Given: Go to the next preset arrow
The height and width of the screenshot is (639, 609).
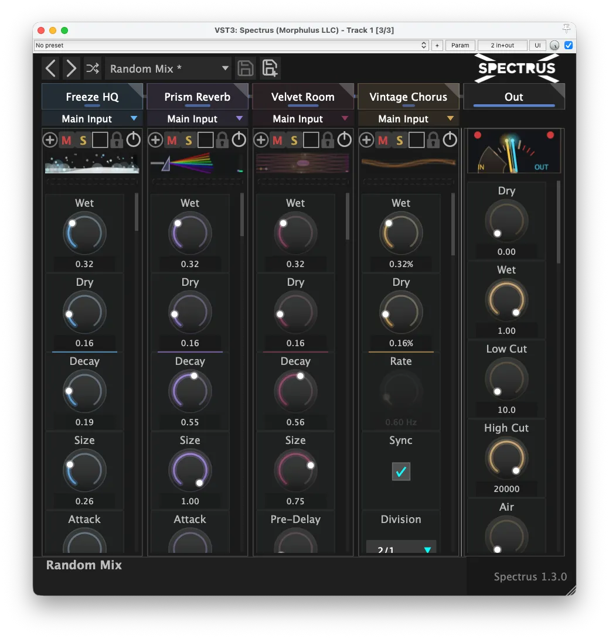Looking at the screenshot, I should click(x=71, y=68).
